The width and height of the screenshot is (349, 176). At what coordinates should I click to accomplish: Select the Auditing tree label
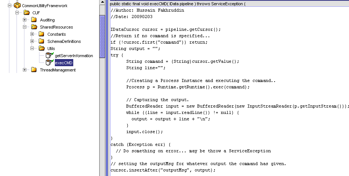47,20
